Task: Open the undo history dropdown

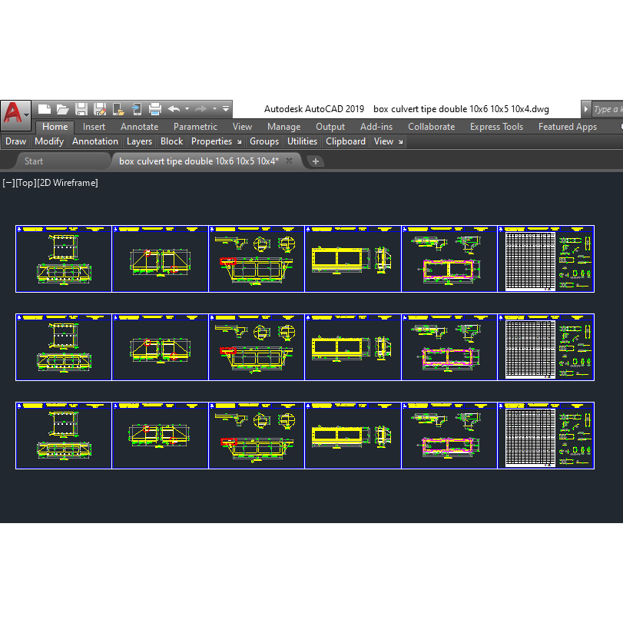Action: tap(187, 109)
